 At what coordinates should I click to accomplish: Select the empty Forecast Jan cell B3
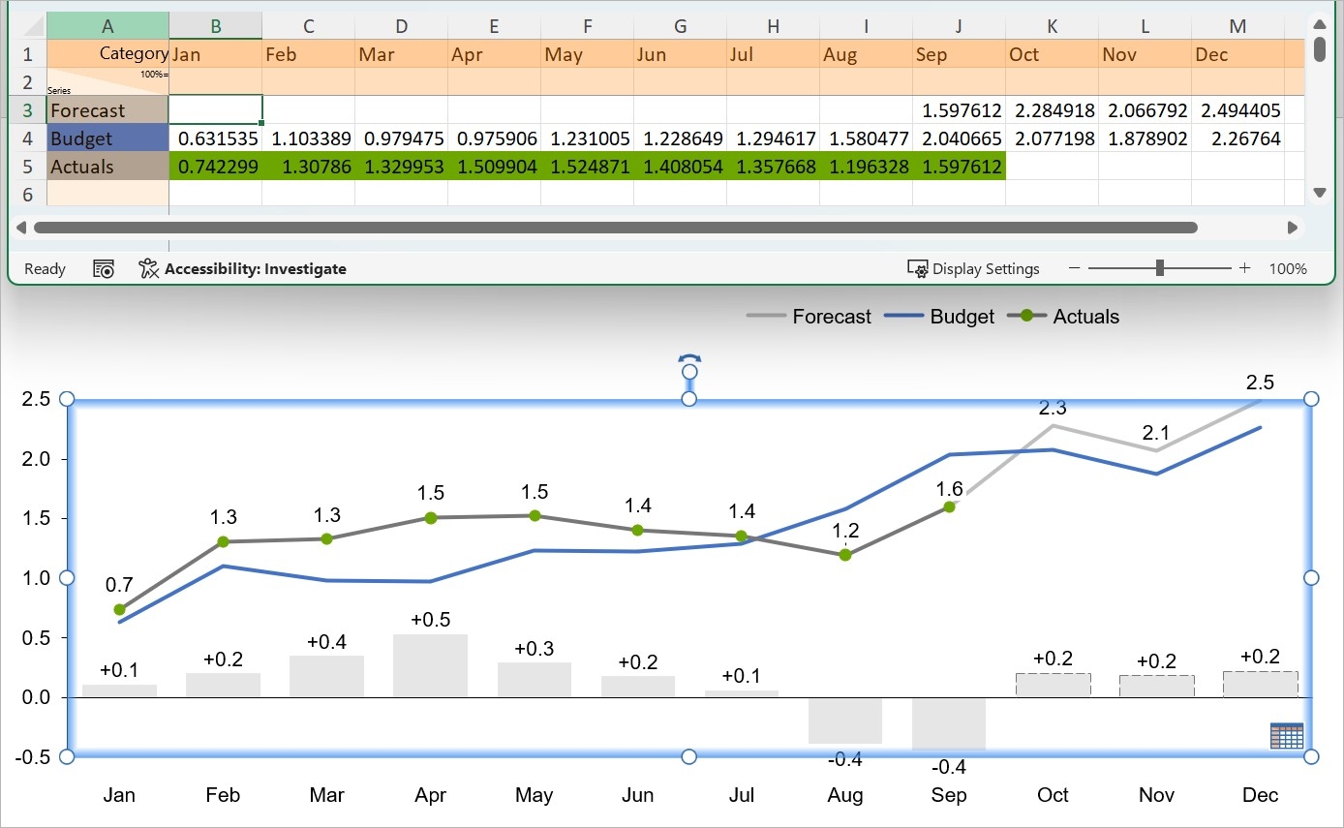tap(215, 110)
